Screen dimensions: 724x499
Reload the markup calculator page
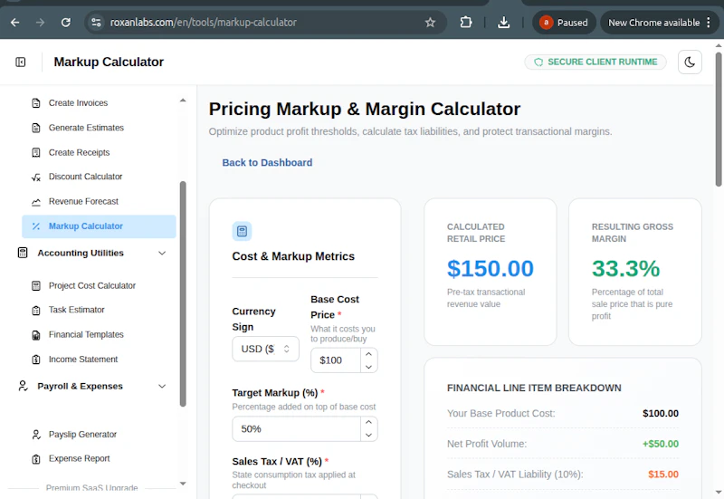66,22
